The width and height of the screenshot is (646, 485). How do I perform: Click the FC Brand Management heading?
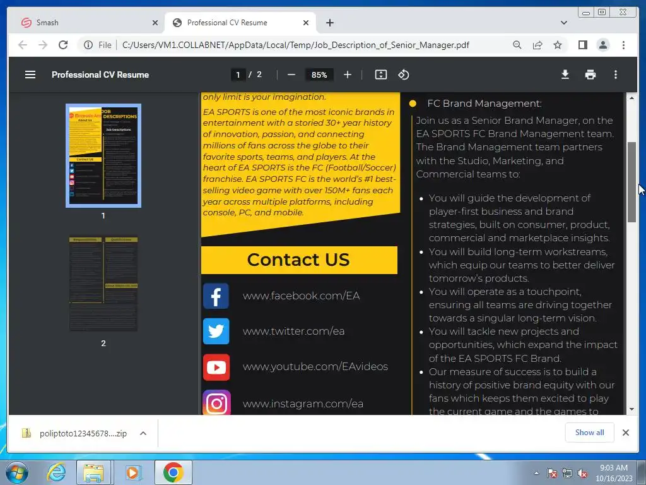coord(484,104)
